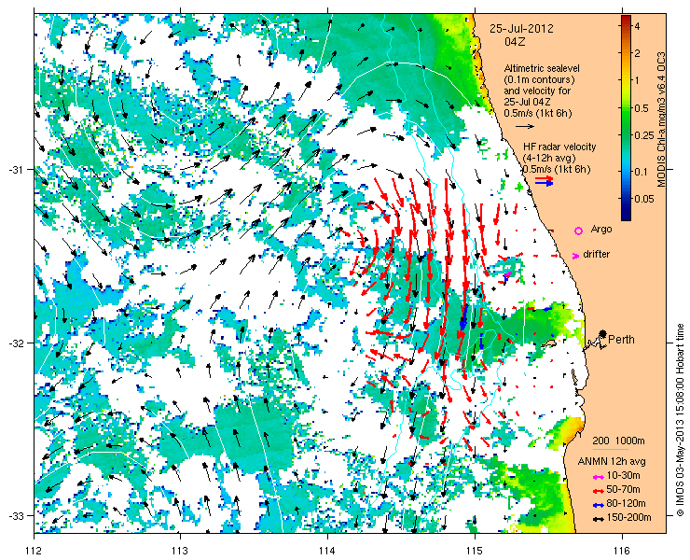
Task: Click the blue HF radar legend arrow
Action: tap(544, 183)
